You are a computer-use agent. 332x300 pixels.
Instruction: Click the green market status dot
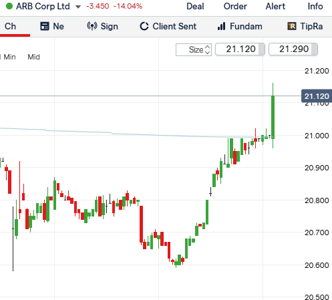pyautogui.click(x=9, y=6)
